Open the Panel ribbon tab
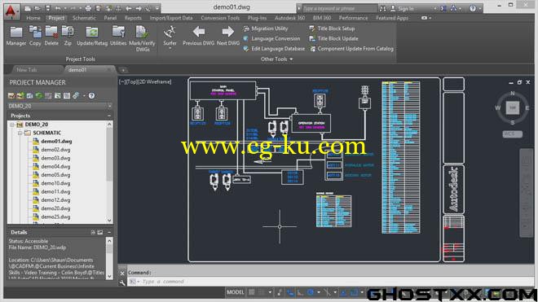 point(110,18)
